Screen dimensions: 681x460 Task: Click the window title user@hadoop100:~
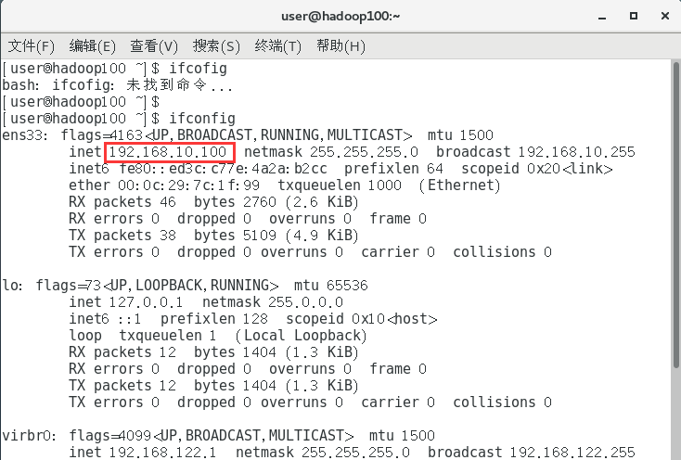coord(340,17)
